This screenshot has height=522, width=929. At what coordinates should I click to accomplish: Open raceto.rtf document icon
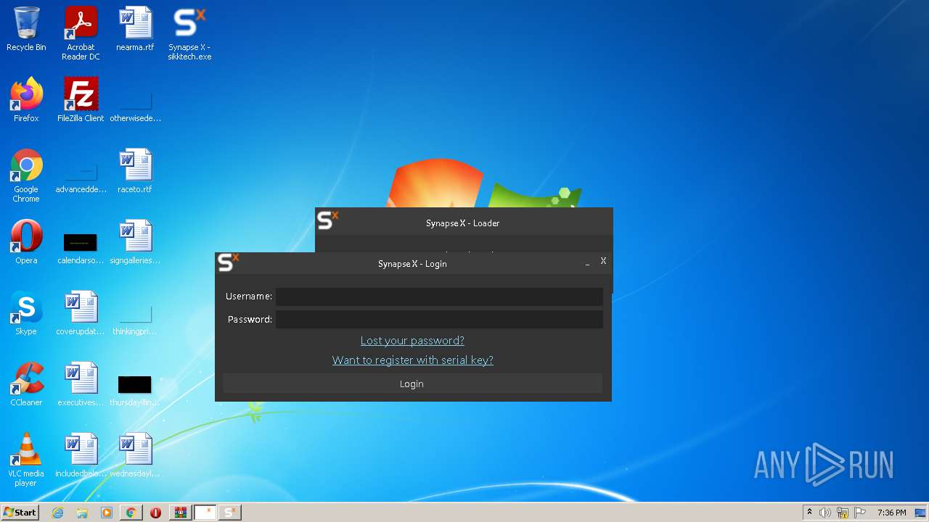coord(135,171)
